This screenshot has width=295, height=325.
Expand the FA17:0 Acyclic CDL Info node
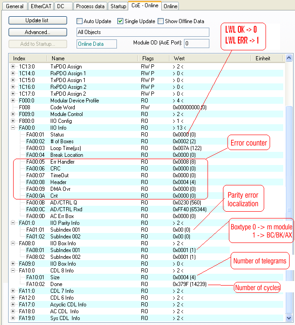point(13,305)
